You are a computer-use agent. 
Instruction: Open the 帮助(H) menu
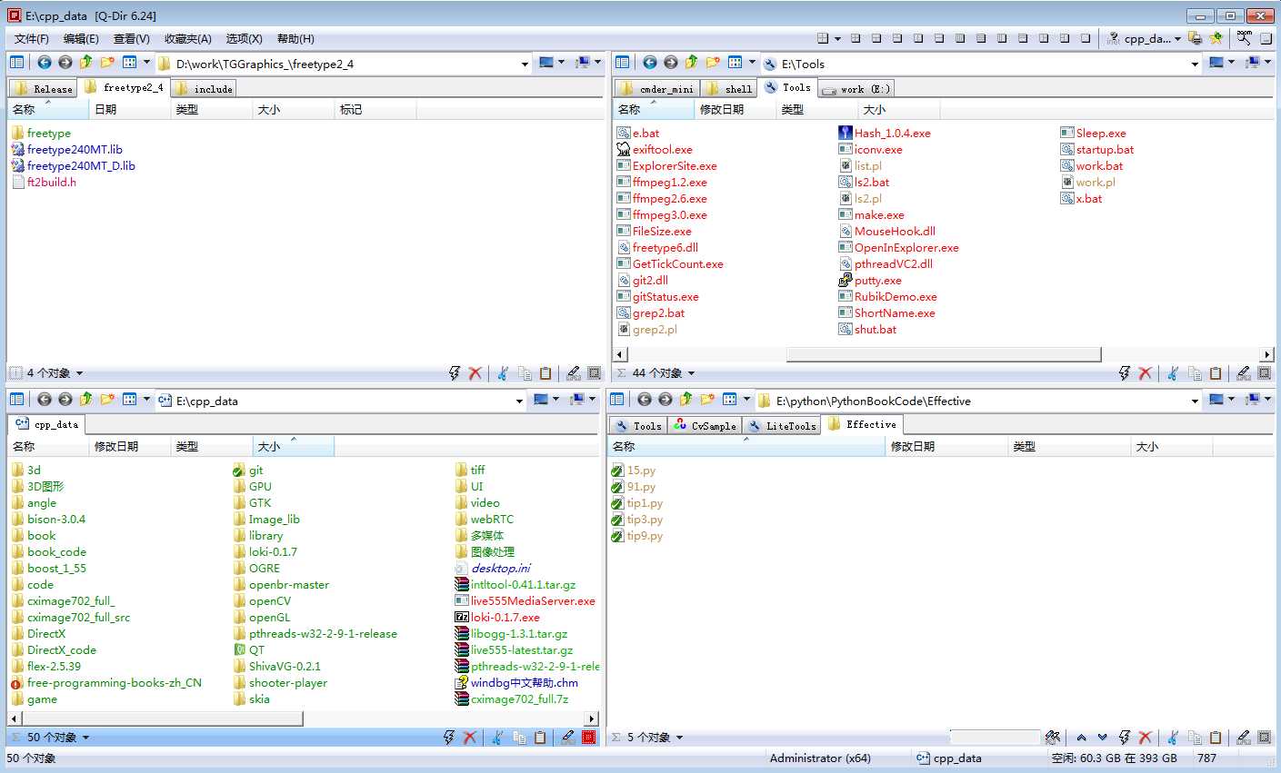pos(295,39)
